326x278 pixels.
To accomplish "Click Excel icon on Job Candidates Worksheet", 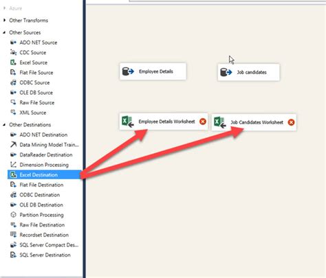I will coord(220,122).
